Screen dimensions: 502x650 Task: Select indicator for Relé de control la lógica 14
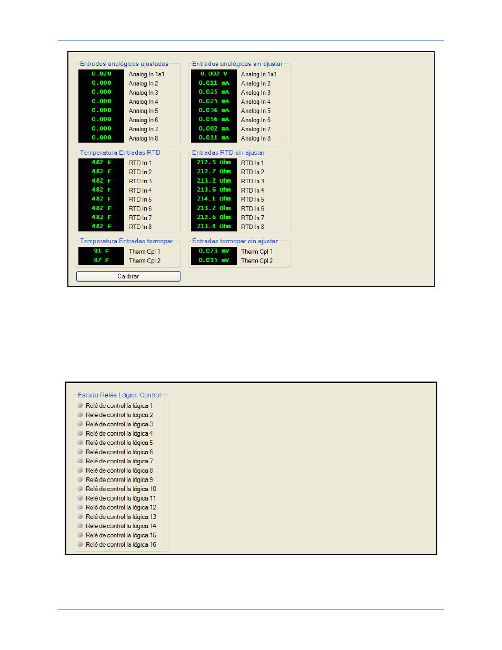(80, 526)
